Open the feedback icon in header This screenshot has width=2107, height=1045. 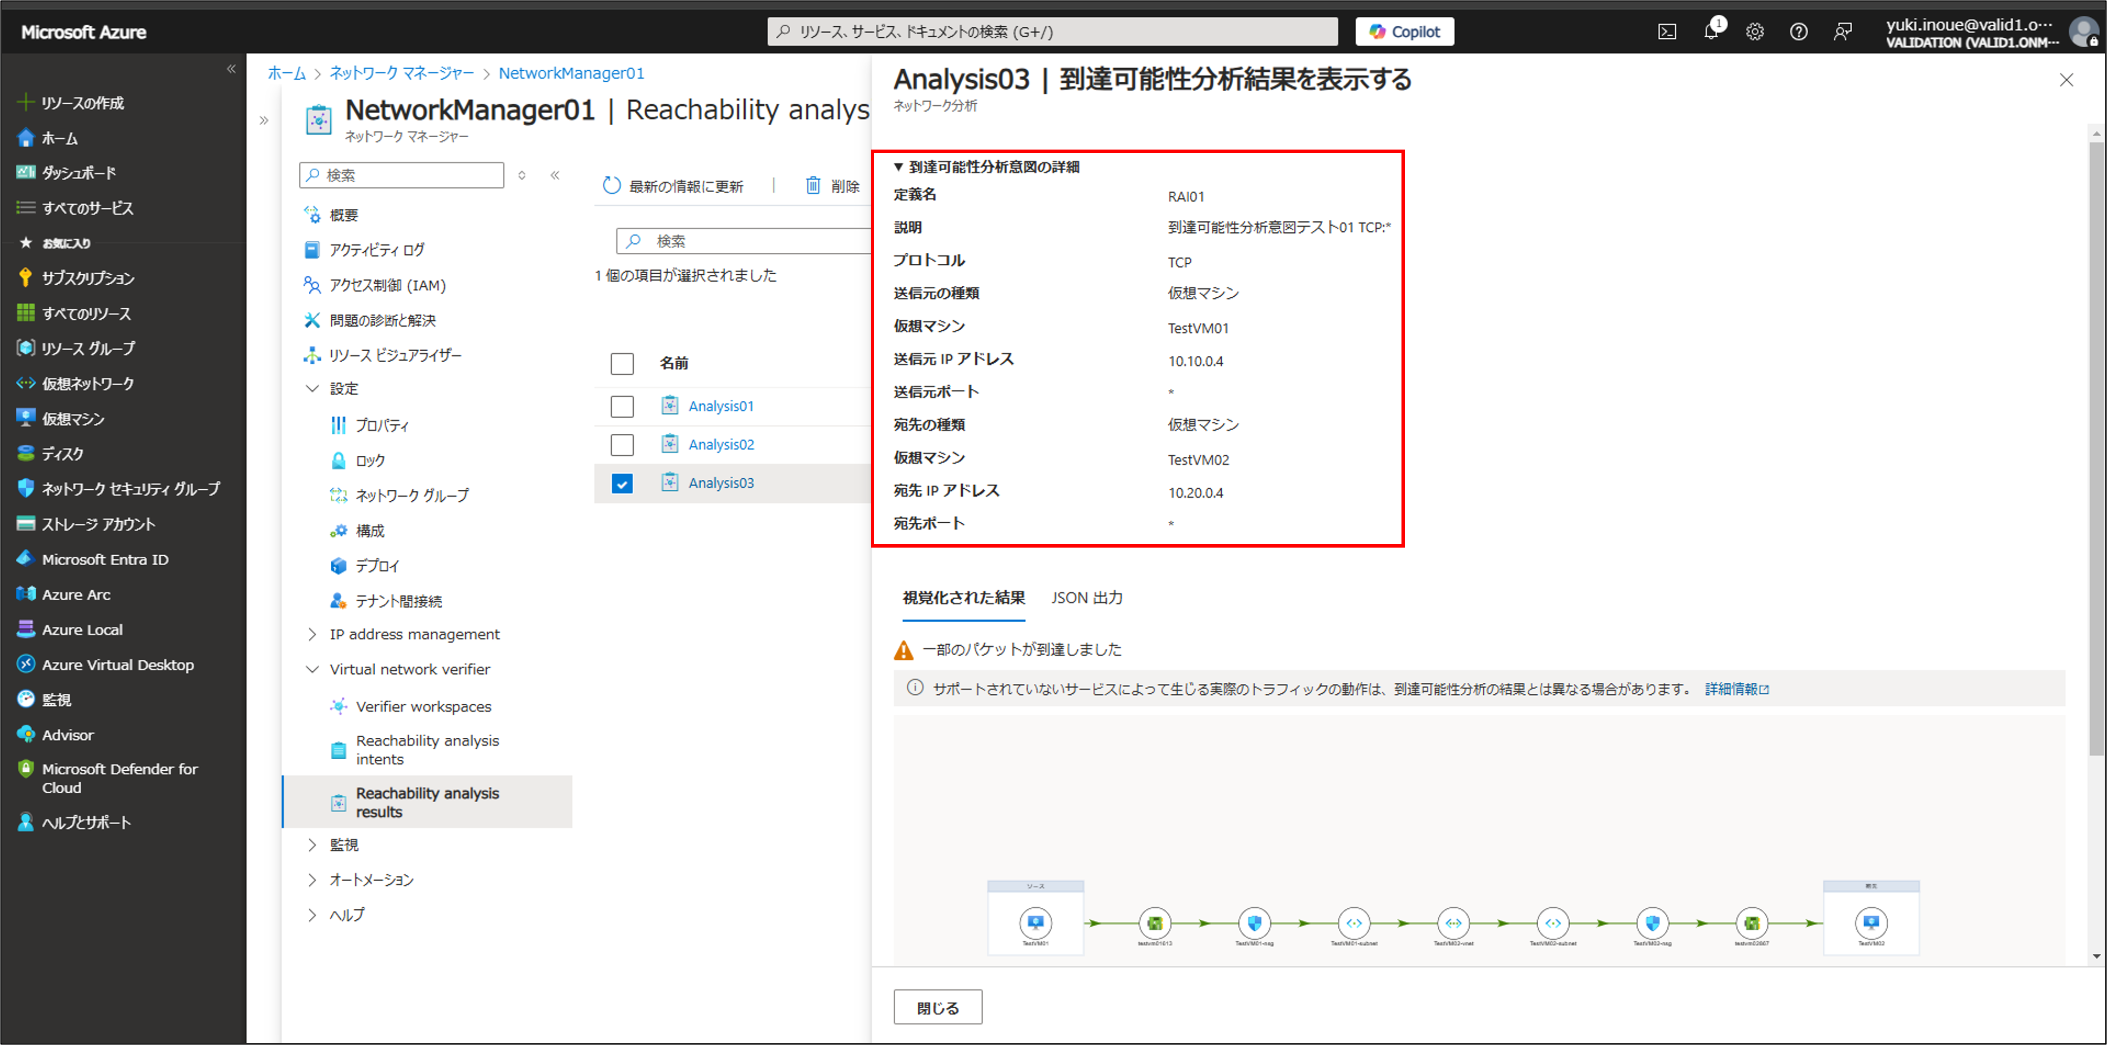coord(1842,32)
